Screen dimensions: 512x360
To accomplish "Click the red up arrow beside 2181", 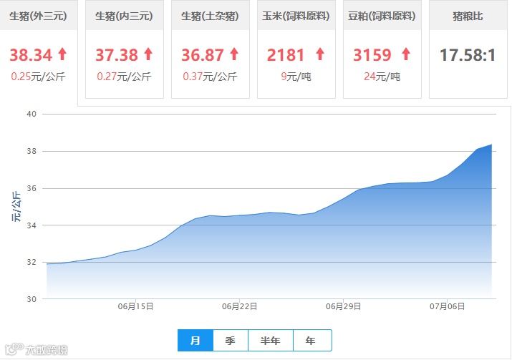I will (x=320, y=54).
